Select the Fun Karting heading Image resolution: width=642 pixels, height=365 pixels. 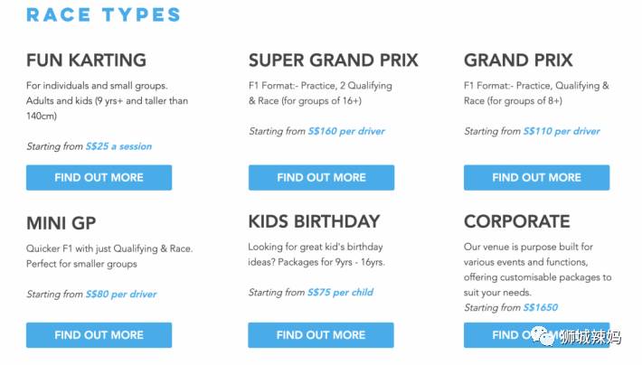[x=86, y=61]
